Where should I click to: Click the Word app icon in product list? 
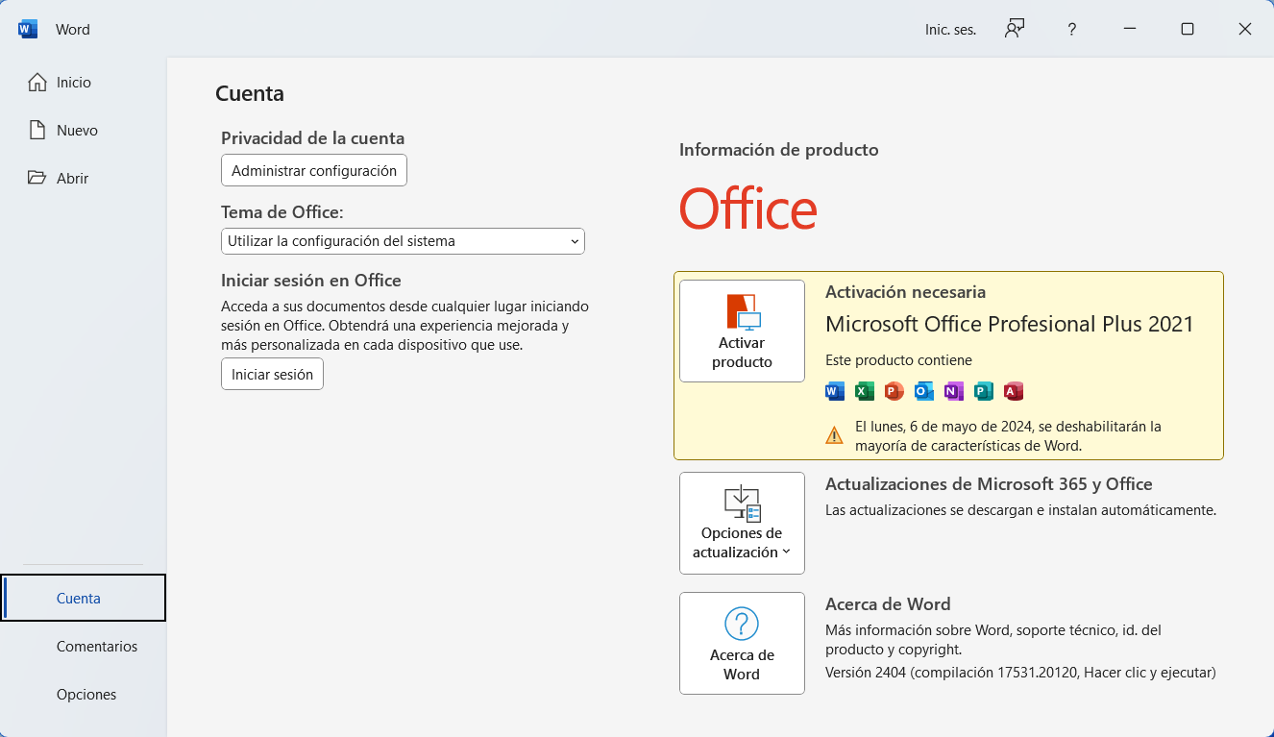click(835, 391)
